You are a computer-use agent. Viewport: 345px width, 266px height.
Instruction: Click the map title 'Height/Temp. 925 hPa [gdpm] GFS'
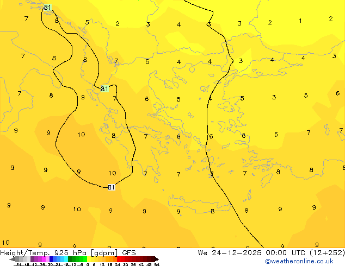(x=68, y=253)
